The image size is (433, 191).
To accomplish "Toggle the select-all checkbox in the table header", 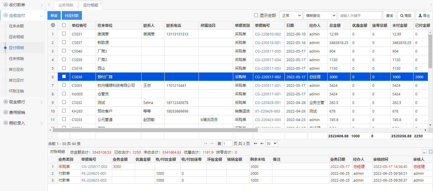I will point(64,25).
